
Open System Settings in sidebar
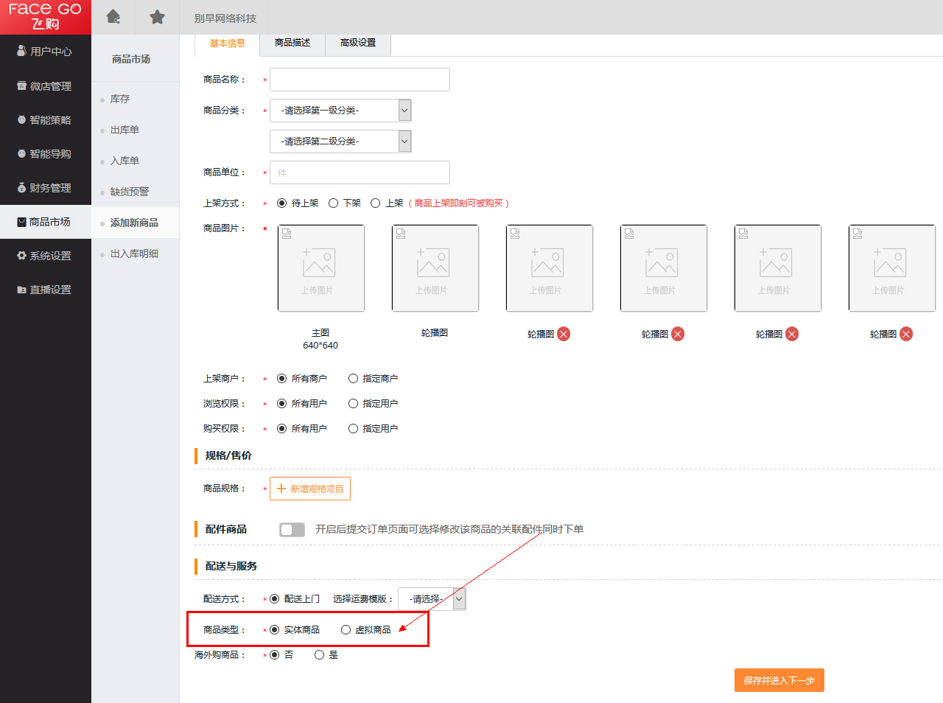point(45,256)
